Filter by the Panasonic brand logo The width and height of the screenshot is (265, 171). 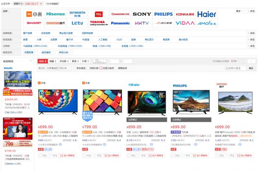coord(120,23)
